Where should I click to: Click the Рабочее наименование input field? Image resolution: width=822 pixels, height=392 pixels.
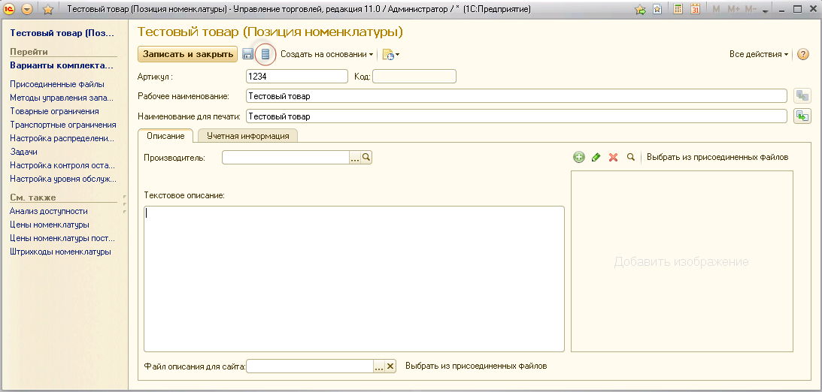click(x=517, y=96)
